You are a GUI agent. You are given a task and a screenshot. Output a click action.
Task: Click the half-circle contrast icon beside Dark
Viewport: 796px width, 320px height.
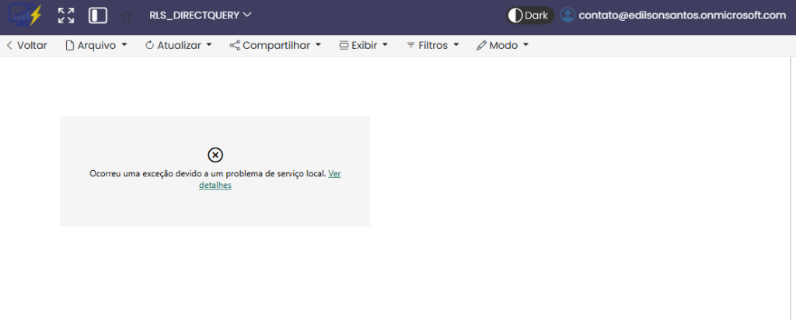(515, 15)
